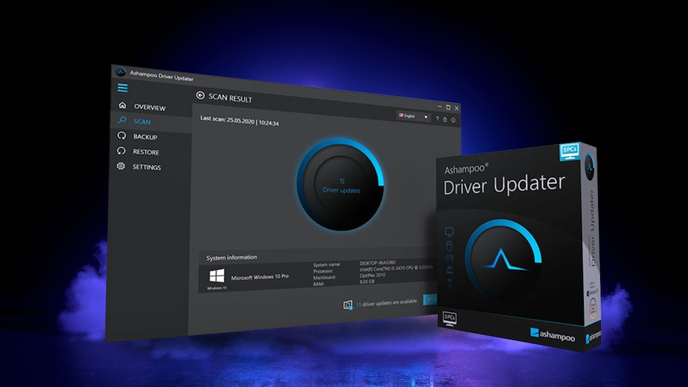Click the Restore circular arrow icon

(x=122, y=151)
